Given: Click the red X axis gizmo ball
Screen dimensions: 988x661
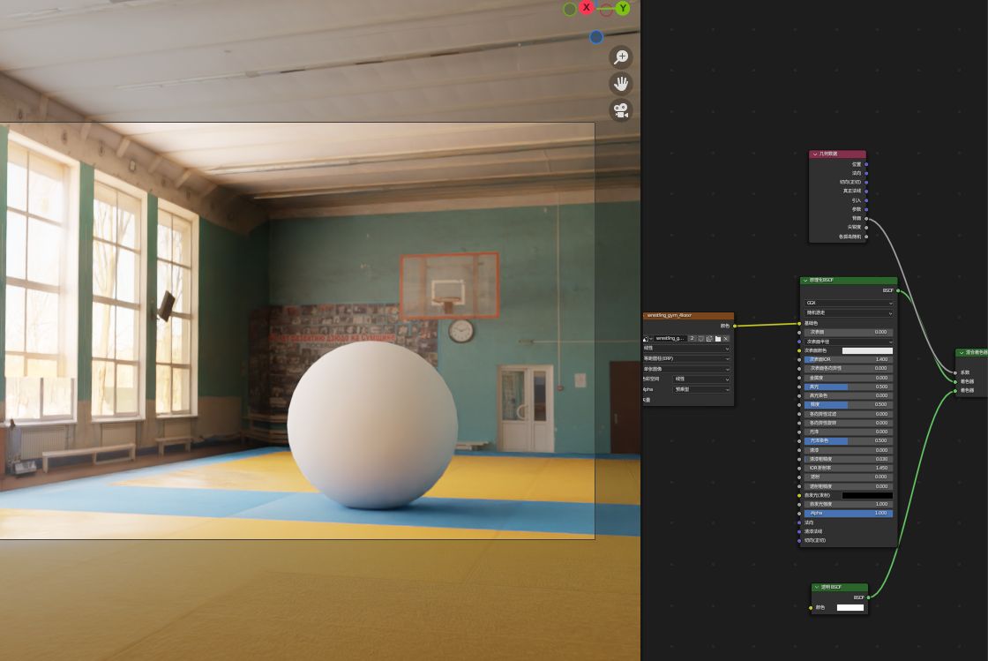Looking at the screenshot, I should (587, 8).
